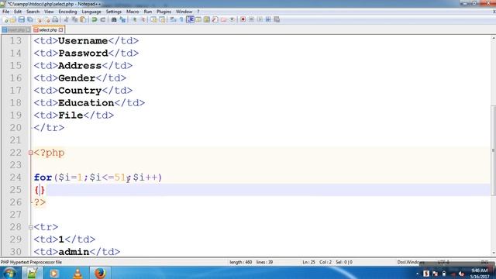Click the Close document toolbar icon
Image resolution: width=496 pixels, height=279 pixels.
[x=39, y=19]
